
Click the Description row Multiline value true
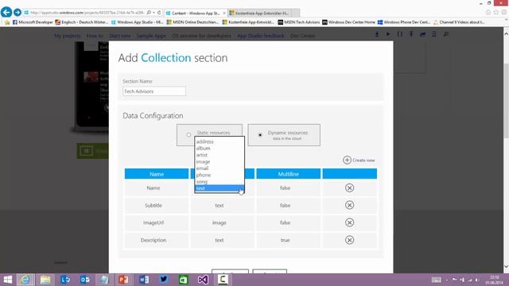pyautogui.click(x=285, y=240)
